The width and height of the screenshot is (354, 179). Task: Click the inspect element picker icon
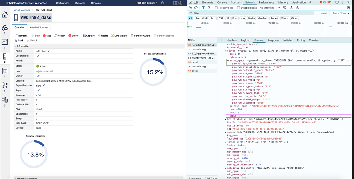click(191, 2)
